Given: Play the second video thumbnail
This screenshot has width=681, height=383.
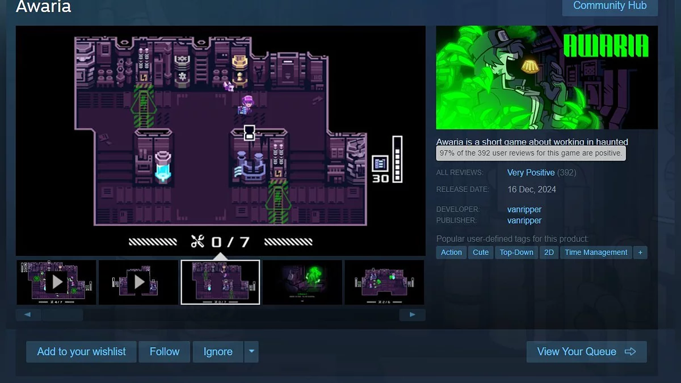Looking at the screenshot, I should pyautogui.click(x=138, y=282).
